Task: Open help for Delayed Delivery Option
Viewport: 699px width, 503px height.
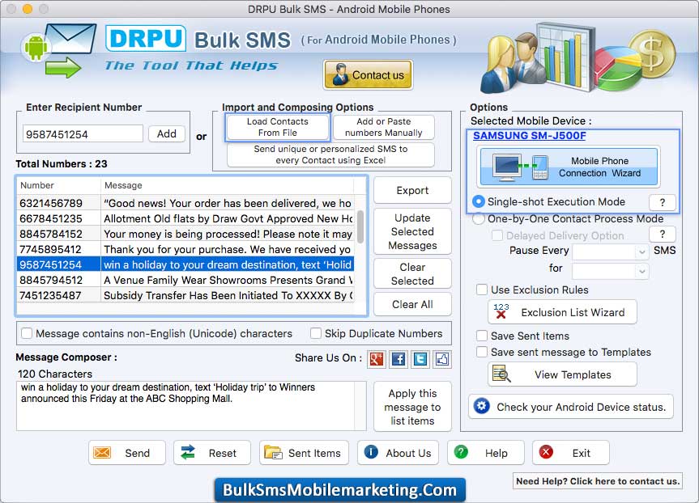Action: (x=662, y=235)
